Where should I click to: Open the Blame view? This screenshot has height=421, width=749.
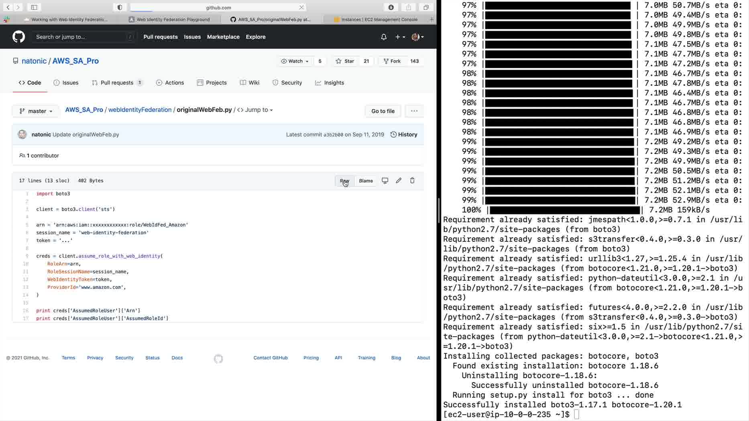[366, 181]
